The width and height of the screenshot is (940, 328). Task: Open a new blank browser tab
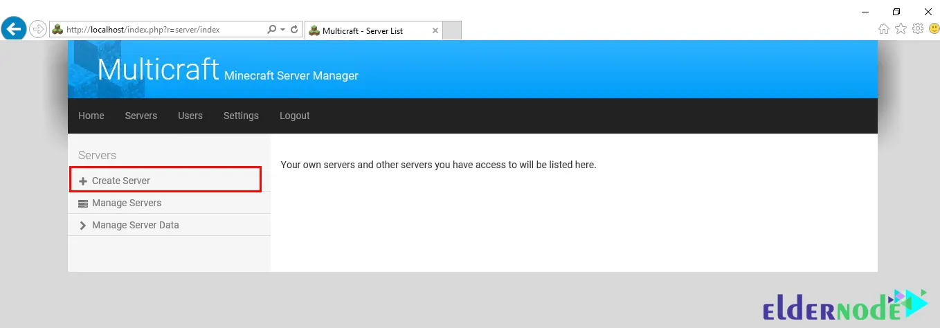(x=452, y=30)
